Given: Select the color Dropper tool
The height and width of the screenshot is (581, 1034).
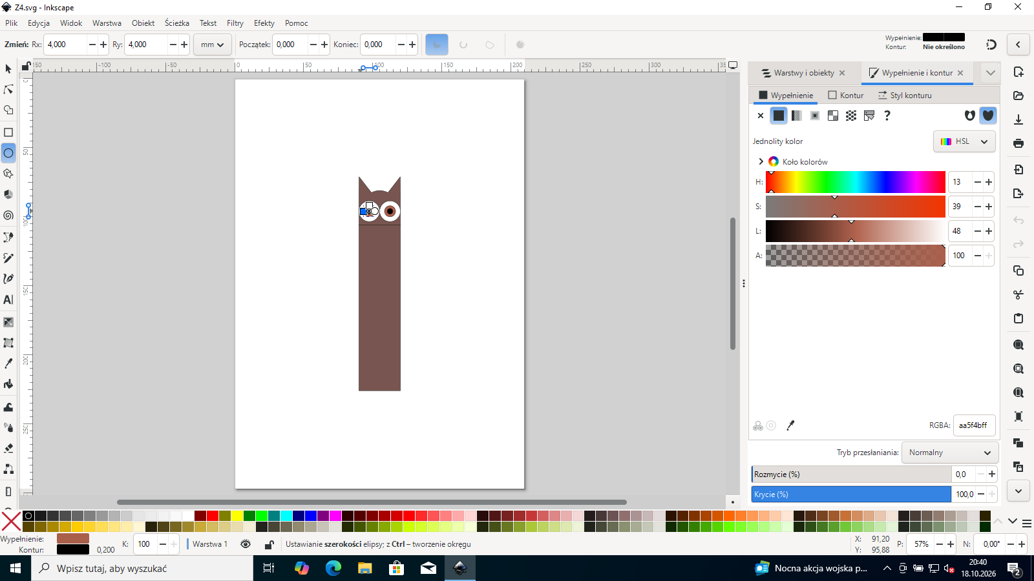Looking at the screenshot, I should (8, 363).
